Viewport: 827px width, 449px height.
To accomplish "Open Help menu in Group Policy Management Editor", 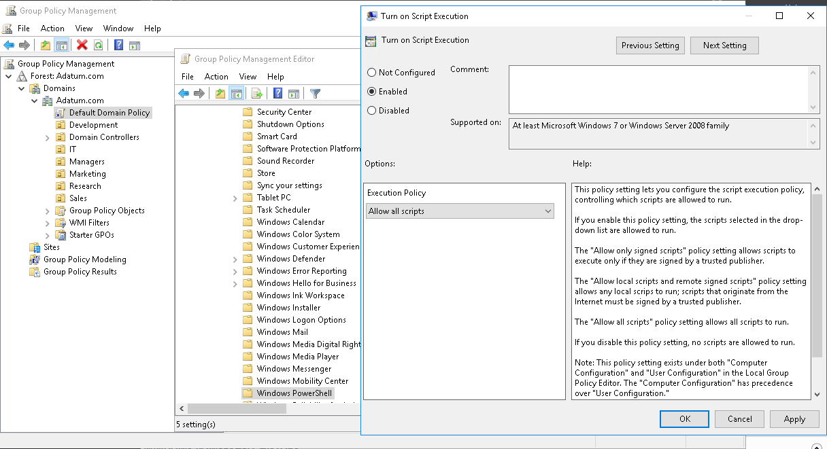I will tap(275, 77).
